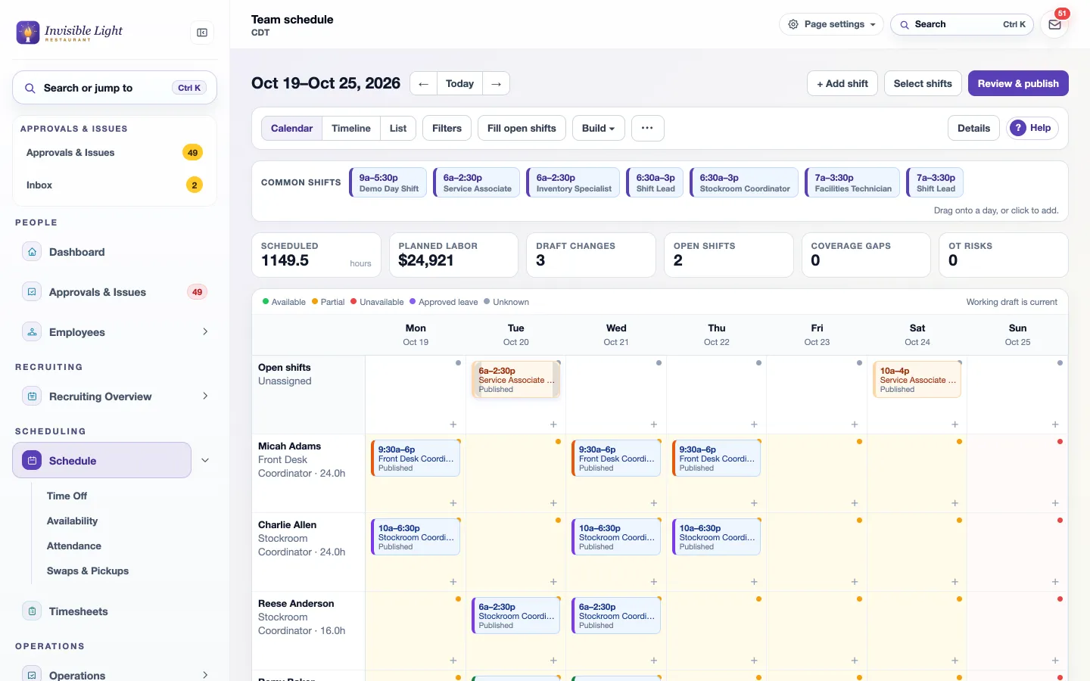Add shift plus in Charlie Allen Tuesday
1090x681 pixels.
pos(553,582)
